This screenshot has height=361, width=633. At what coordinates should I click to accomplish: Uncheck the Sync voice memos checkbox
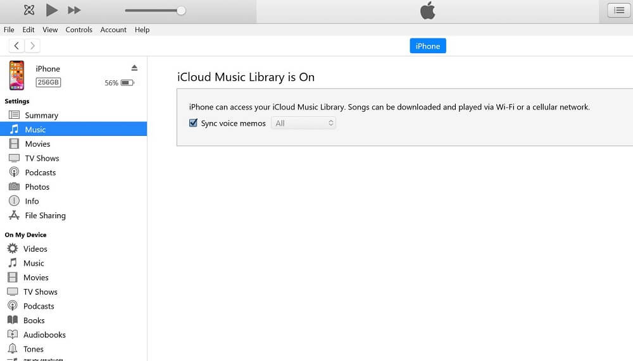194,123
